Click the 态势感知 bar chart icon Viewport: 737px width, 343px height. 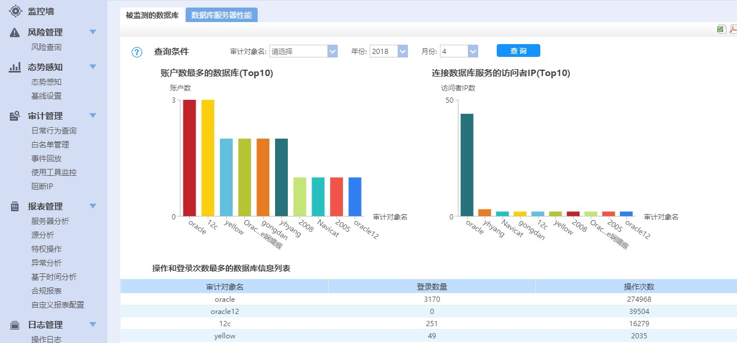click(x=15, y=67)
